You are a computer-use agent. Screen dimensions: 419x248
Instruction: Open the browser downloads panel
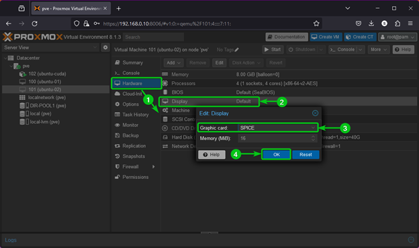pos(371,23)
